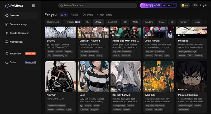The width and height of the screenshot is (211, 114).
Task: Click the Meliodas title
Action: (x=183, y=41)
